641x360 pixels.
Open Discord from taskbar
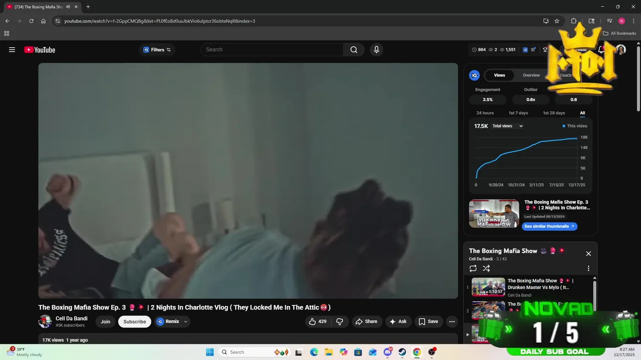[x=388, y=352]
